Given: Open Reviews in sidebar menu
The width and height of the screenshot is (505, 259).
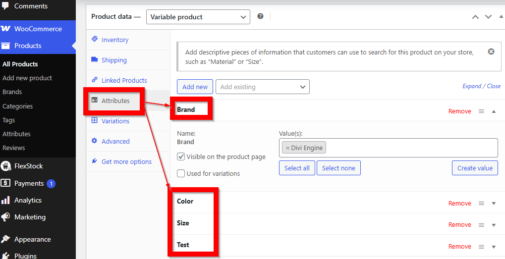Looking at the screenshot, I should tap(13, 148).
